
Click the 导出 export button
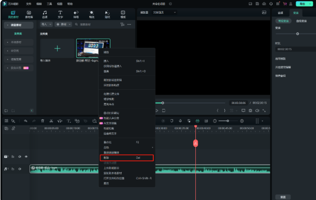coord(302,4)
